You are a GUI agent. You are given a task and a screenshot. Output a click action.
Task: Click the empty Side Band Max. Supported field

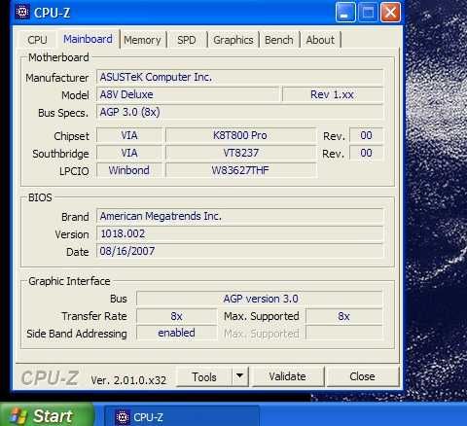coord(344,334)
